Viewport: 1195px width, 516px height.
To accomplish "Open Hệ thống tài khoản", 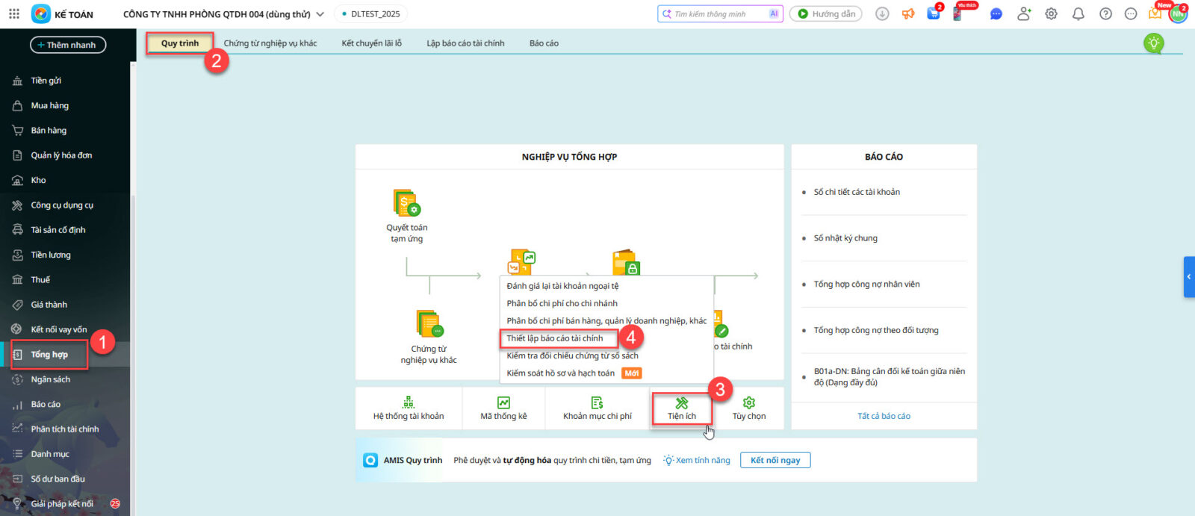I will click(409, 408).
